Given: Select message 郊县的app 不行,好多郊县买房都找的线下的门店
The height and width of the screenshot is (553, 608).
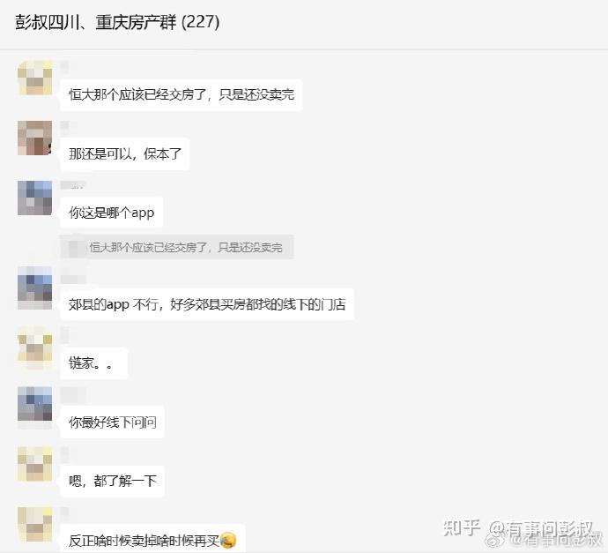Looking at the screenshot, I should click(207, 304).
